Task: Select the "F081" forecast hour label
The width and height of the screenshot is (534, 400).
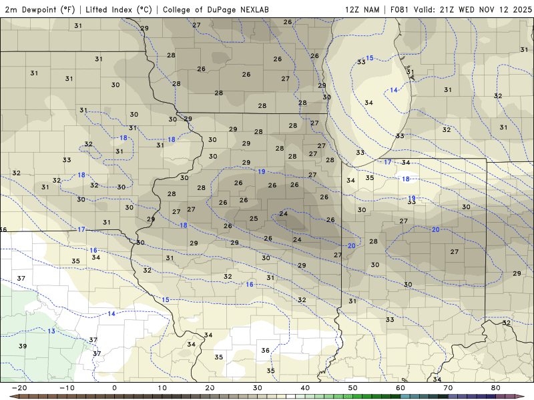Action: pos(400,10)
